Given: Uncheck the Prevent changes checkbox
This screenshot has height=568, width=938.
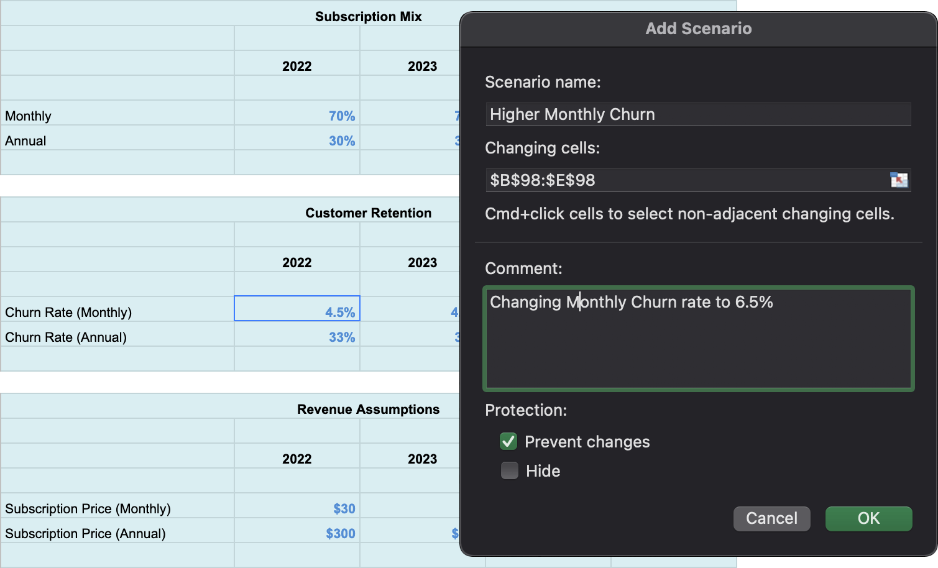Looking at the screenshot, I should [x=508, y=442].
